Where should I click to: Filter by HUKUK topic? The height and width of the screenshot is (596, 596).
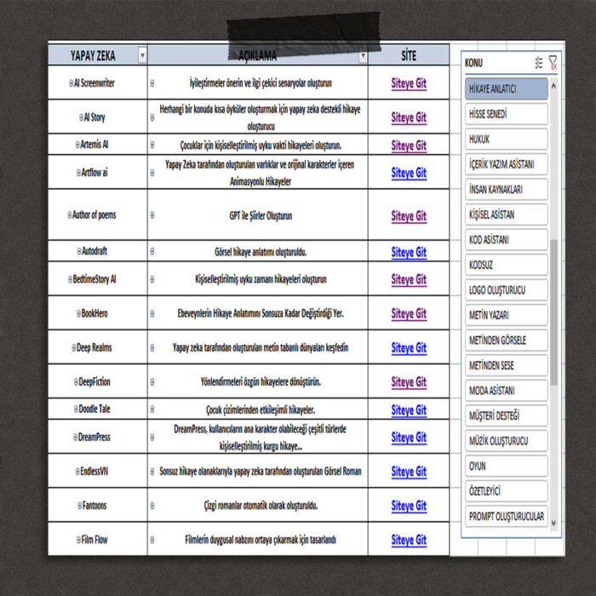[507, 139]
